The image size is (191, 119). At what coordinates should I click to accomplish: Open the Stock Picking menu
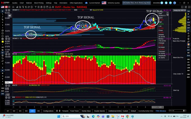38,3
